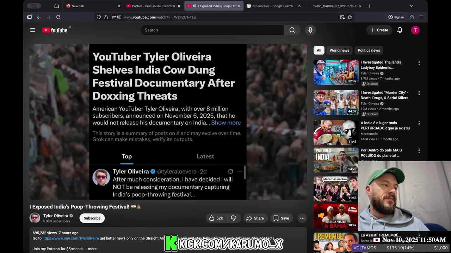This screenshot has width=451, height=253.
Task: Click the video title text below player
Action: (x=85, y=207)
